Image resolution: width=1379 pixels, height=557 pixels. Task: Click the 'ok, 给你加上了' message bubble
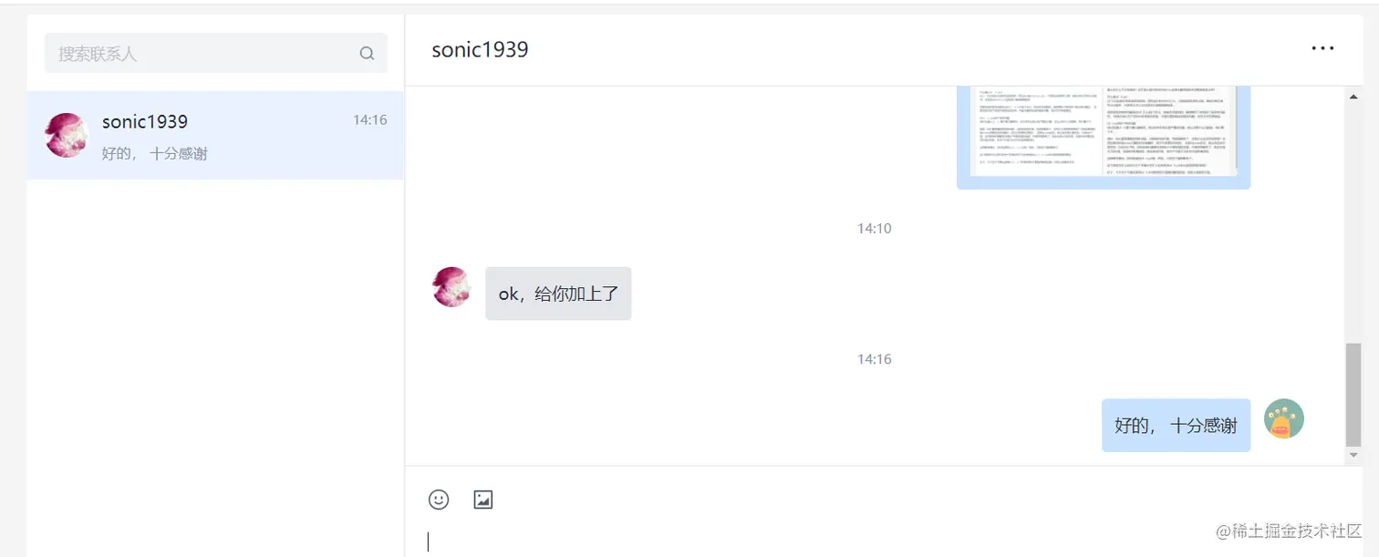point(558,293)
